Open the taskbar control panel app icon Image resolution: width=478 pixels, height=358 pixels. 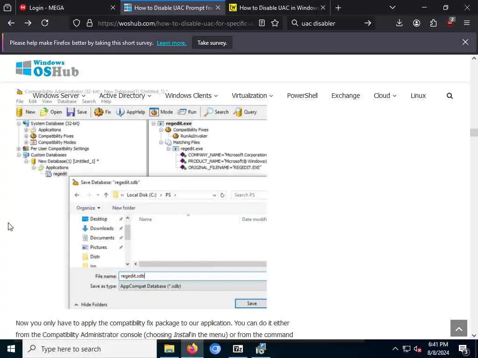260,349
